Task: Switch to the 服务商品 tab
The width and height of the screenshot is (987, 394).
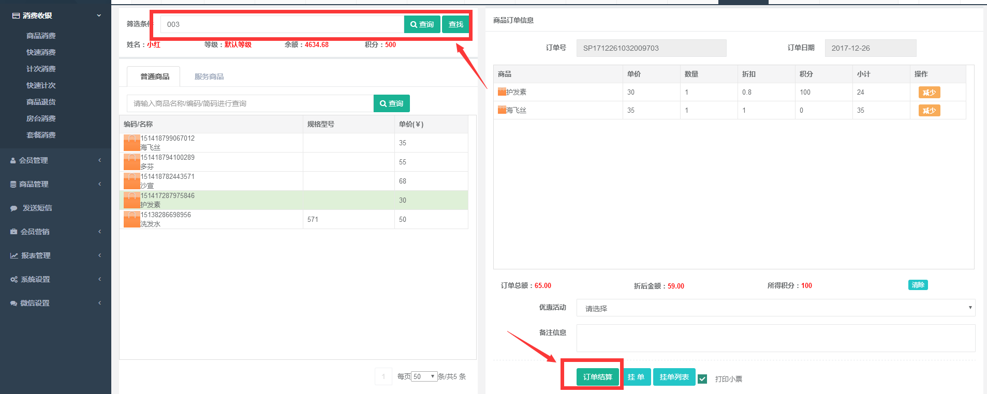Action: pyautogui.click(x=209, y=77)
